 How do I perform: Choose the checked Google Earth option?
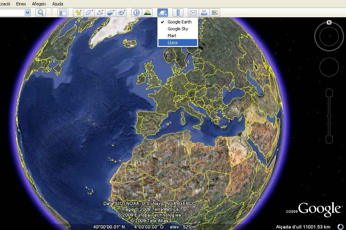click(x=179, y=22)
